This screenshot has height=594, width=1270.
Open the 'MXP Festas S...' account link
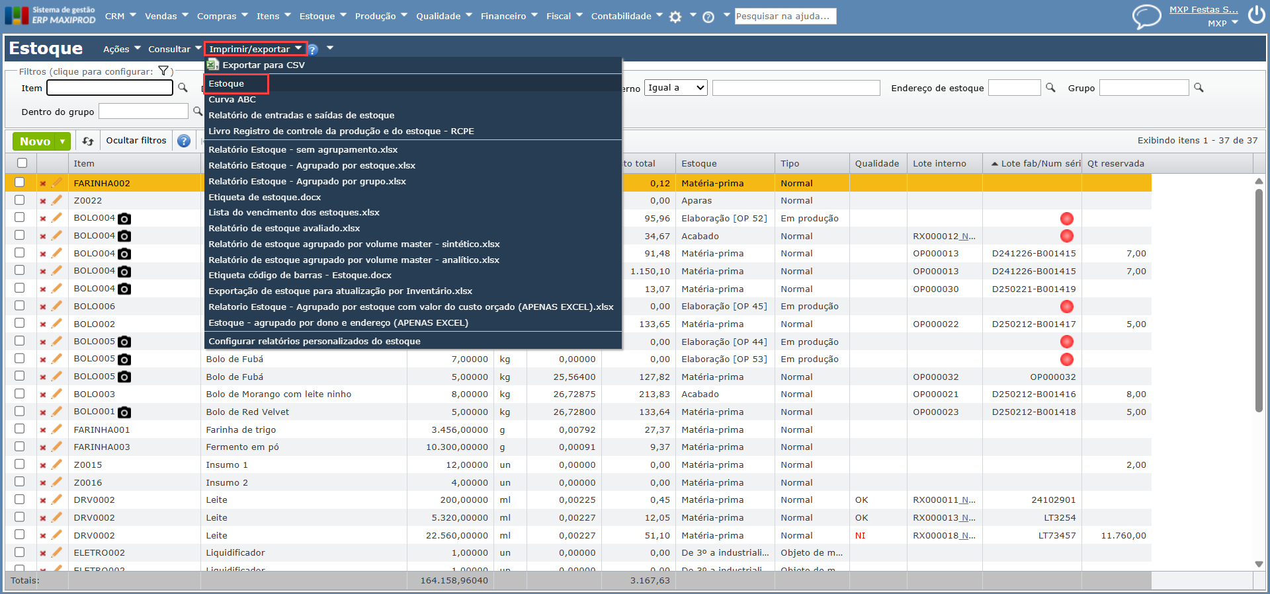pos(1203,9)
